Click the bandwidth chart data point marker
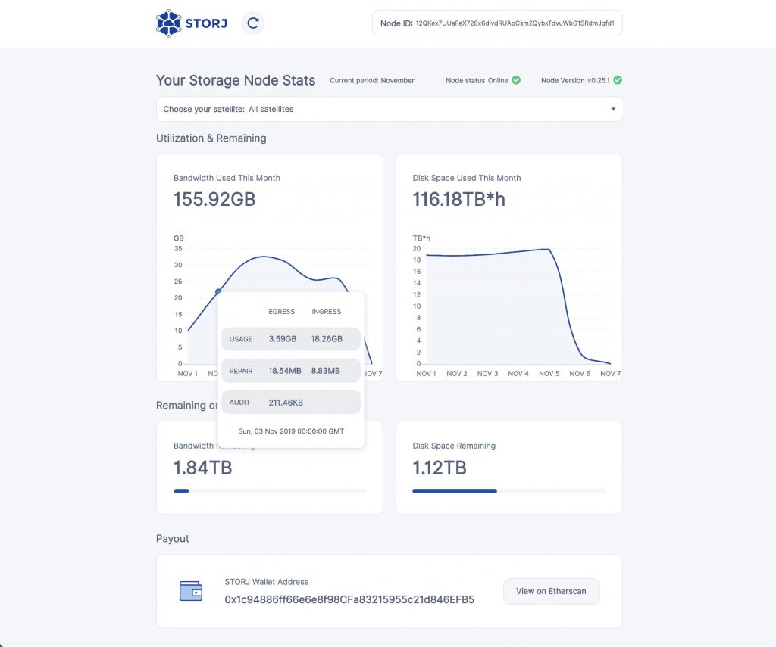 click(x=218, y=291)
